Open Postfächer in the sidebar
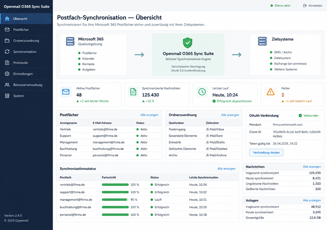The image size is (327, 230). coord(26,30)
